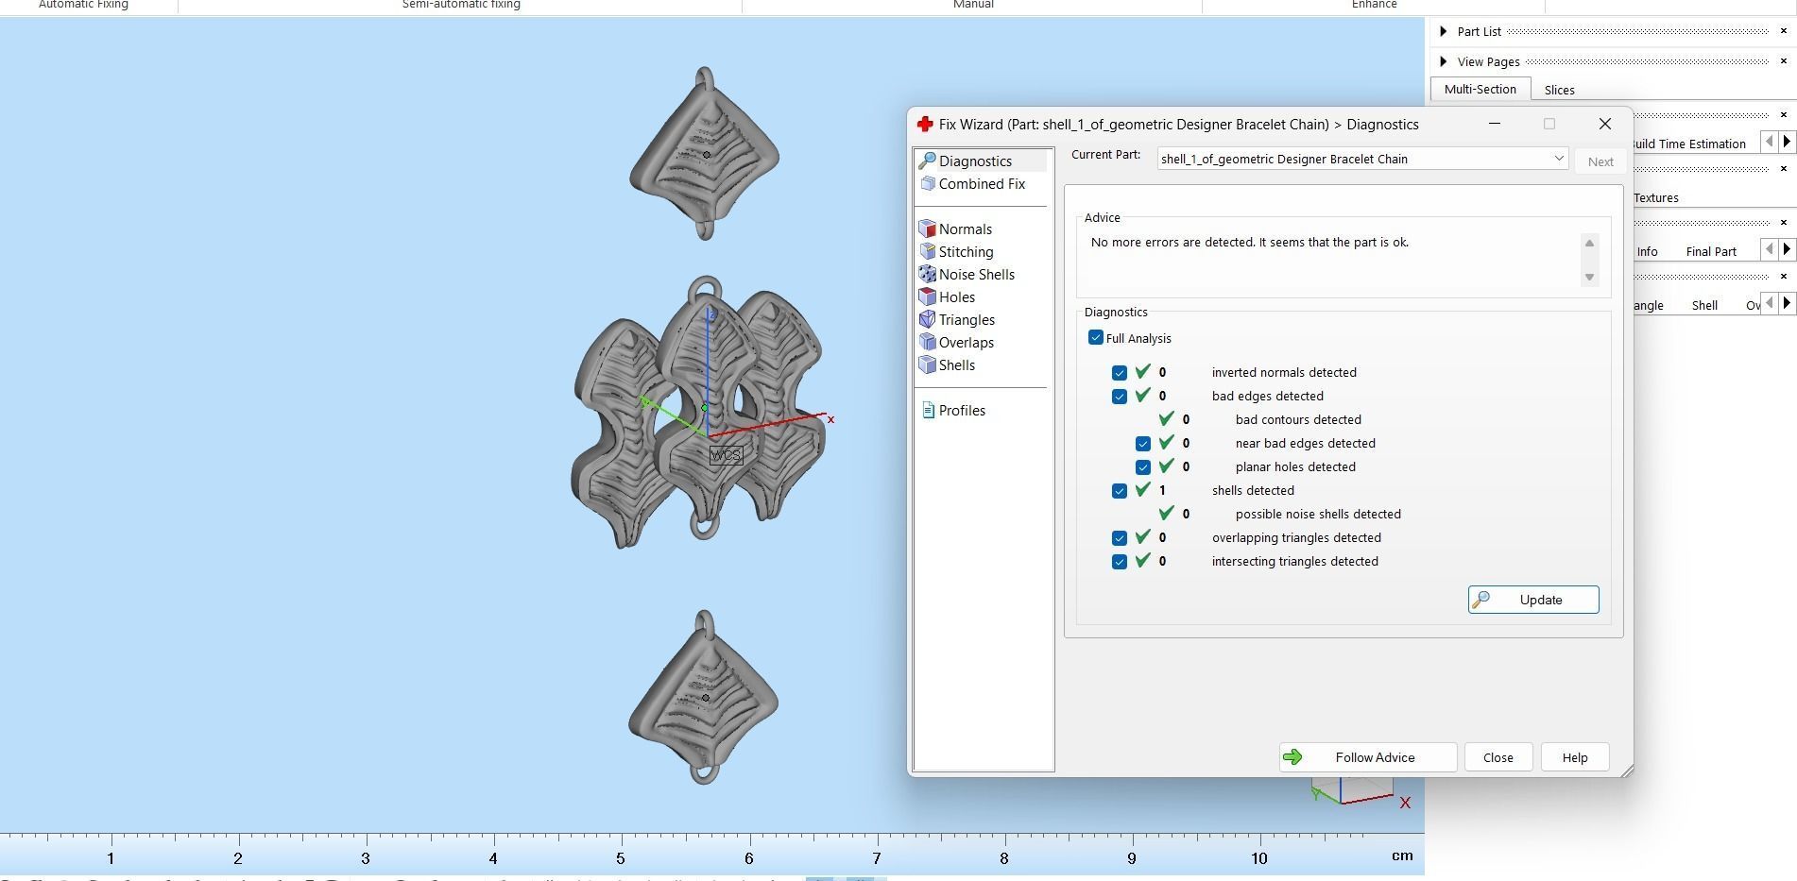Click the left arrow beside Build Time Estimation
The width and height of the screenshot is (1797, 881).
(1769, 142)
